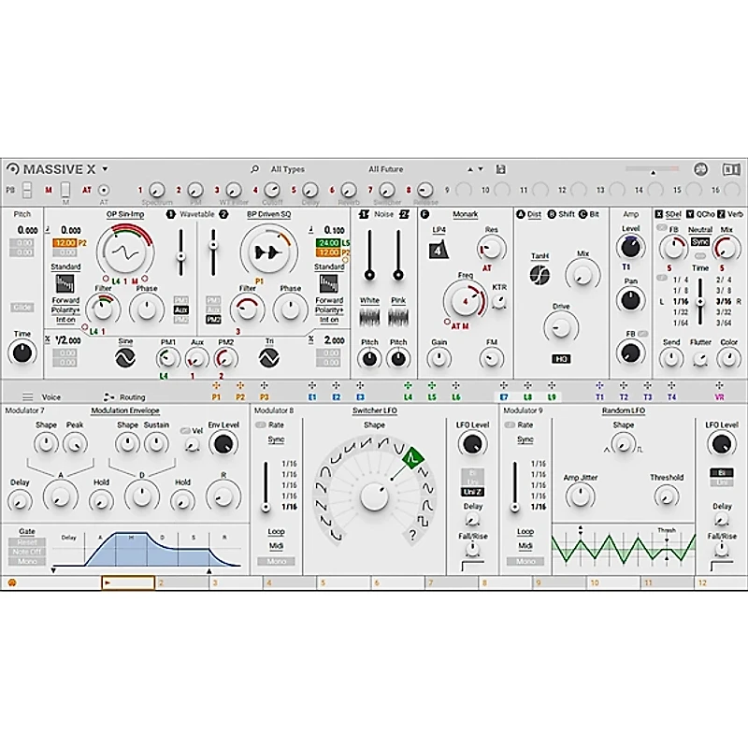Select the Pink noise waveform icon
748x748 pixels.
398,316
